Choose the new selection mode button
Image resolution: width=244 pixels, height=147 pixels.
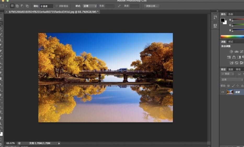(x=12, y=6)
